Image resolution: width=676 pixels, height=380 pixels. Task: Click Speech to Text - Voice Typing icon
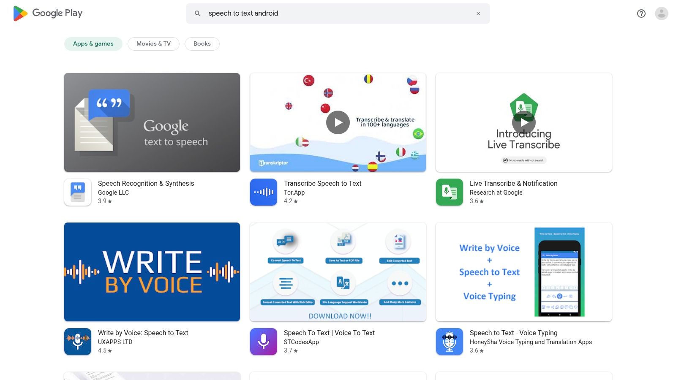[x=450, y=342]
